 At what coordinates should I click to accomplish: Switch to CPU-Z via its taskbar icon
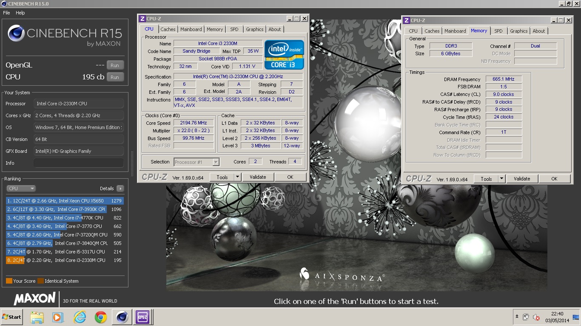pos(142,317)
